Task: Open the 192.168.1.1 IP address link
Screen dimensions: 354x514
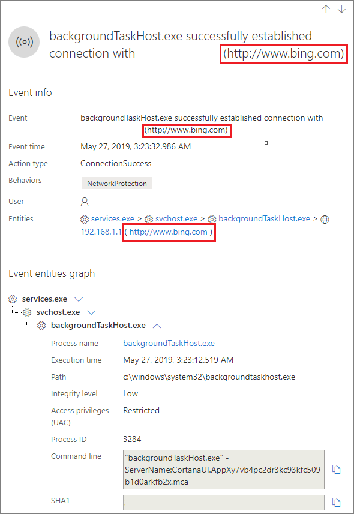Action: click(101, 232)
